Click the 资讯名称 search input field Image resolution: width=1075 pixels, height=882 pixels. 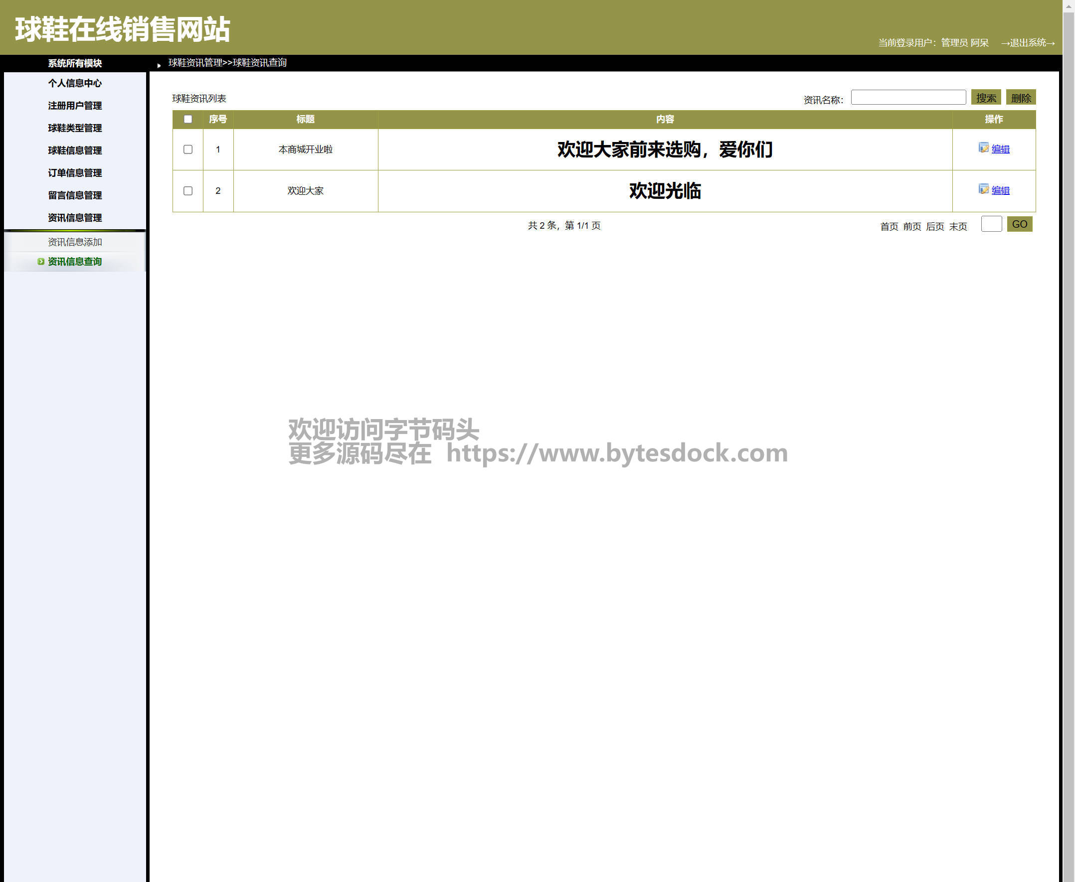pyautogui.click(x=908, y=97)
